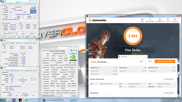Image resolution: width=182 pixels, height=102 pixels.
Task: Open the Sensors tab in GPU-Z
Action: (x=52, y=51)
